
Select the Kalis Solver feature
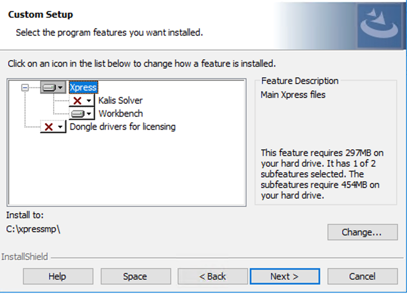click(x=120, y=101)
